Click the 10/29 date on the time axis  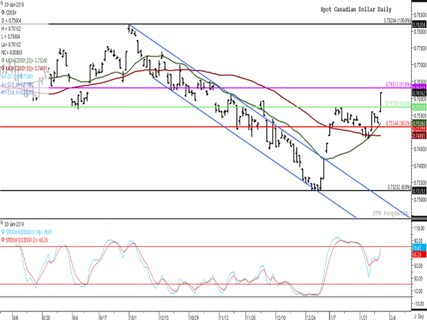click(194, 317)
